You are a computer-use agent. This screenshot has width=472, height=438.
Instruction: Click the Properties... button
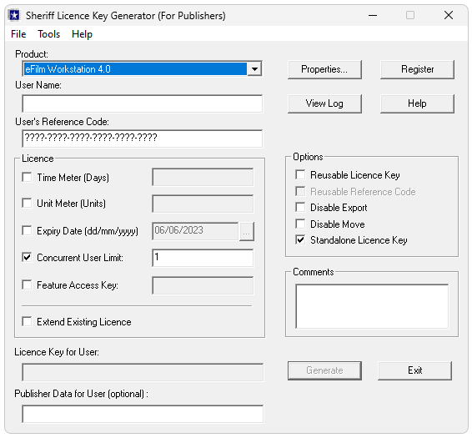coord(324,69)
